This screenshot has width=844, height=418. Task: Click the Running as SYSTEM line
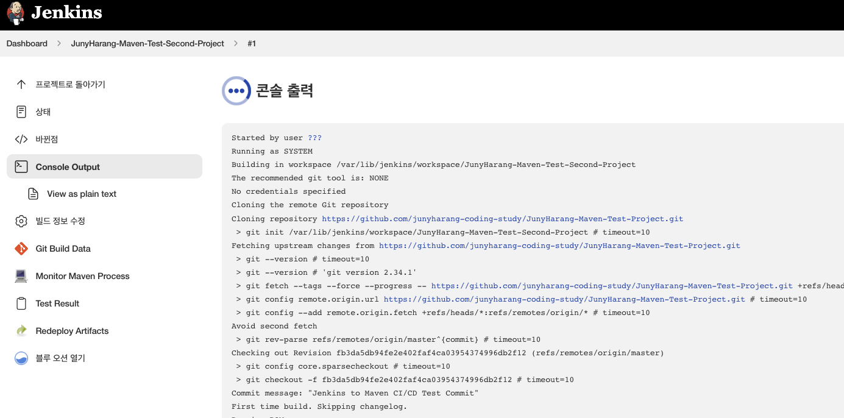coord(272,151)
